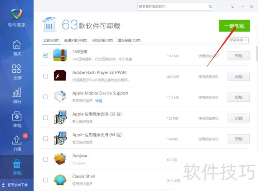Image resolution: width=258 pixels, height=191 pixels.
Task: Open the 体检 checkup section
Action: click(17, 119)
